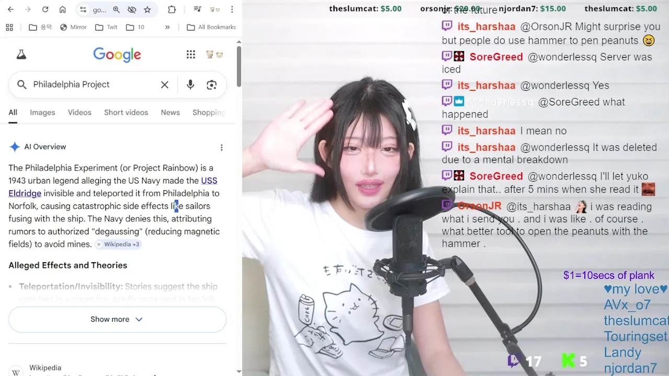
Task: Click the Alleged Effects and Theories heading
Action: tap(68, 265)
